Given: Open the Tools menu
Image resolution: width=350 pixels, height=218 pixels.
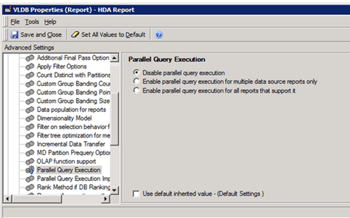Looking at the screenshot, I should tap(32, 22).
